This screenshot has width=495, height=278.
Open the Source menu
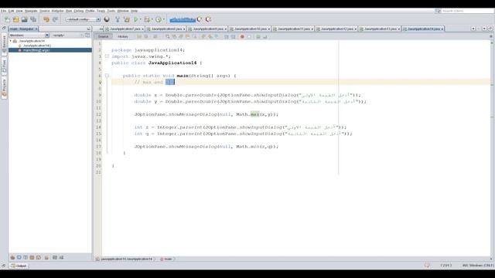point(45,11)
